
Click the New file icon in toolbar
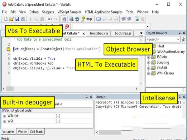pos(5,19)
